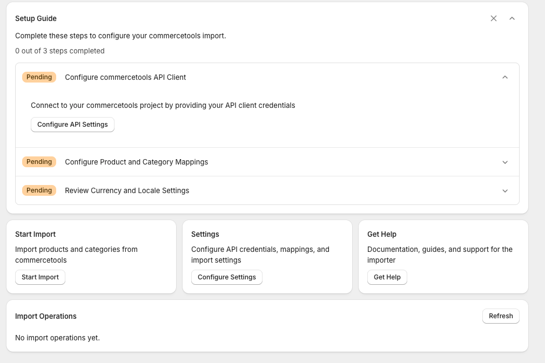
Task: Collapse the Configure commercetools API Client step
Action: pyautogui.click(x=505, y=77)
